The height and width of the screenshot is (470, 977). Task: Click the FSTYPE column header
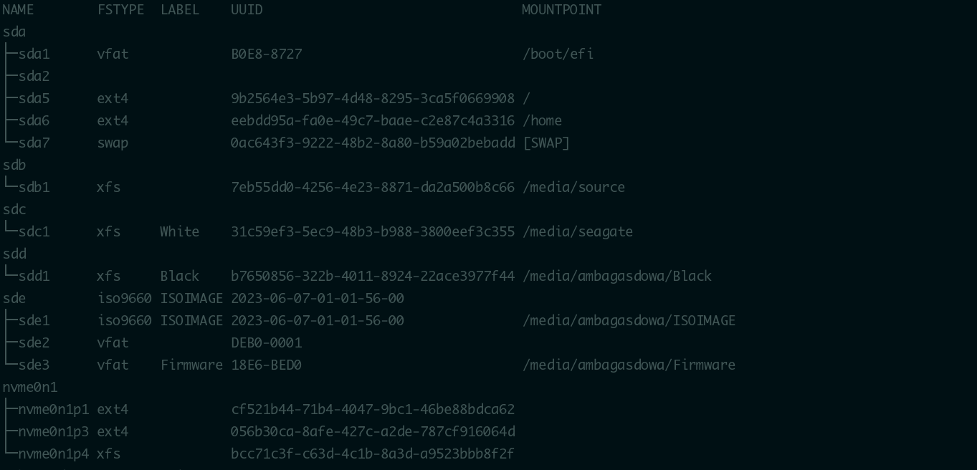120,9
